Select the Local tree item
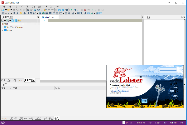Screen dimensions: 187x125 click(10, 31)
